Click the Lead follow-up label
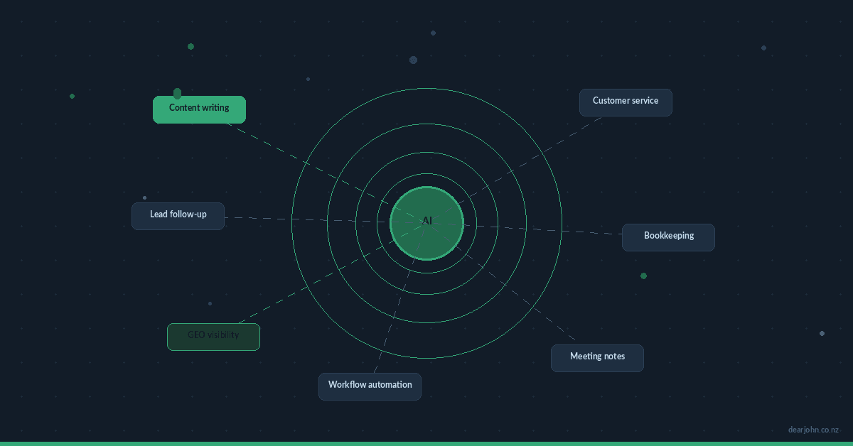This screenshot has height=446, width=853. tap(178, 215)
